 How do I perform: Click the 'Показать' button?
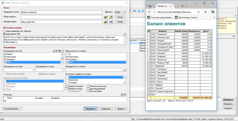[90, 109]
